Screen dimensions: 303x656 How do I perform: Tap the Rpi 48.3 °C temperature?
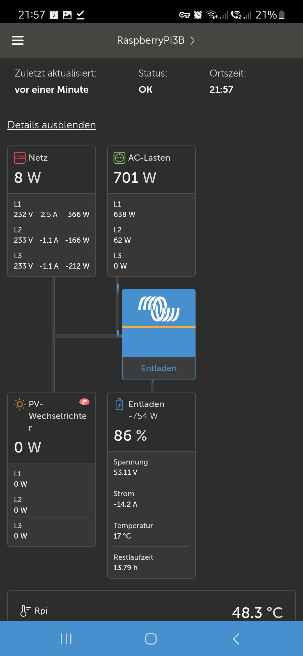(x=257, y=612)
